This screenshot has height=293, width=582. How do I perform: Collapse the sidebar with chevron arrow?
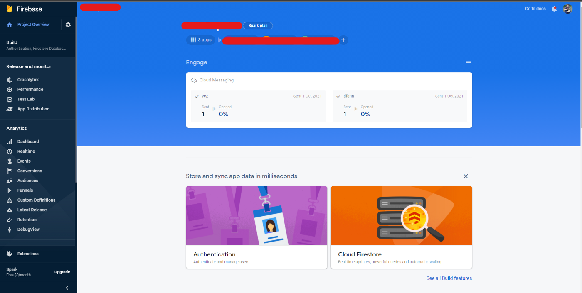pyautogui.click(x=67, y=288)
